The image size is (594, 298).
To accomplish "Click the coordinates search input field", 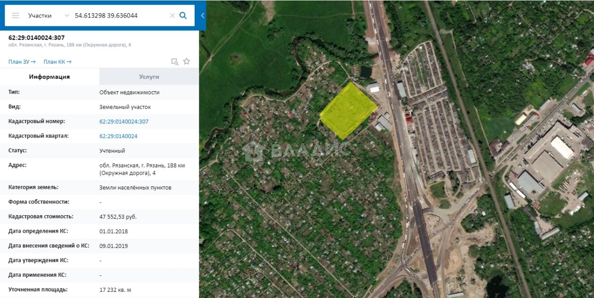I will 118,16.
